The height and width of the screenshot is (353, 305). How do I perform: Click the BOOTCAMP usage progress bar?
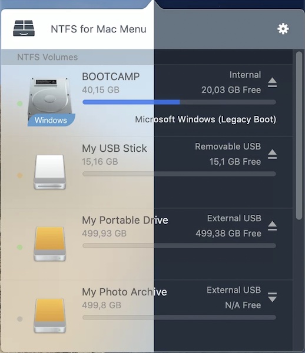tap(180, 102)
